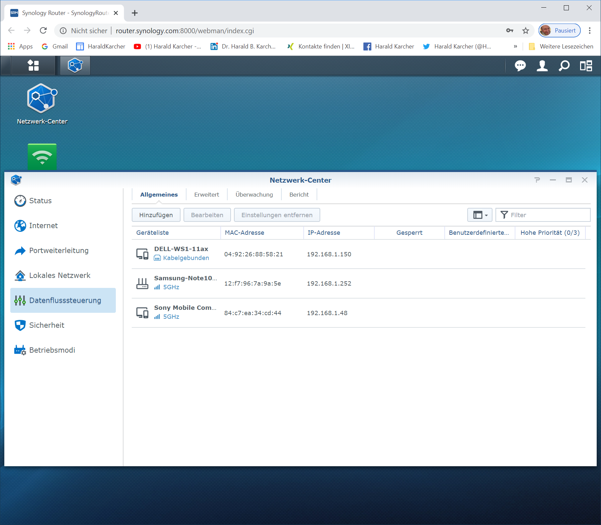Click the Hinzufügen button
This screenshot has height=525, width=601.
click(x=156, y=215)
